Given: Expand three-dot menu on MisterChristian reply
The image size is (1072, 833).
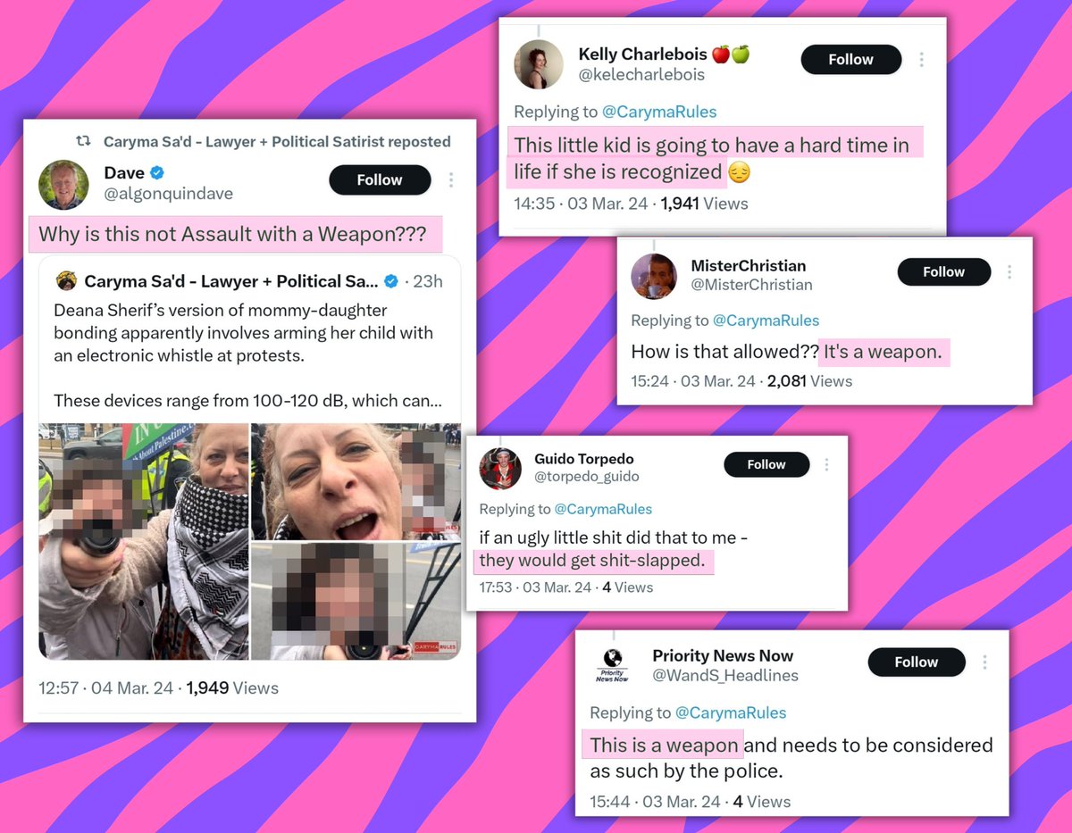Looking at the screenshot, I should click(1009, 272).
